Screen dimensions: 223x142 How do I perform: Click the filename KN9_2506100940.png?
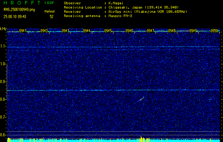pyautogui.click(x=19, y=10)
